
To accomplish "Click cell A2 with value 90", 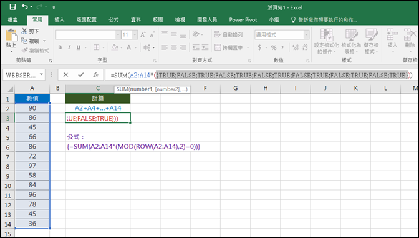I will pos(32,108).
